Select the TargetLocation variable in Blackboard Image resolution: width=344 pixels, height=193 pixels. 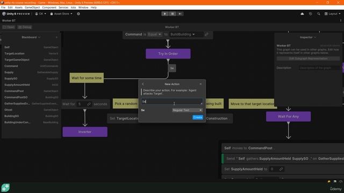click(x=31, y=54)
